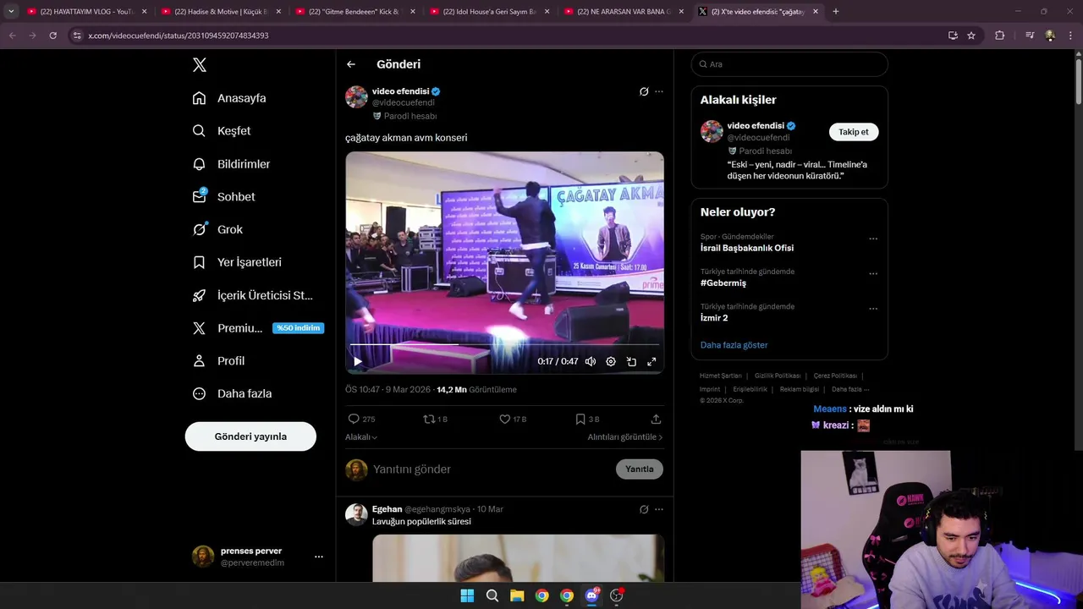Open Yer İşaretleri bookmarks
Viewport: 1083px width, 609px height.
[236, 262]
